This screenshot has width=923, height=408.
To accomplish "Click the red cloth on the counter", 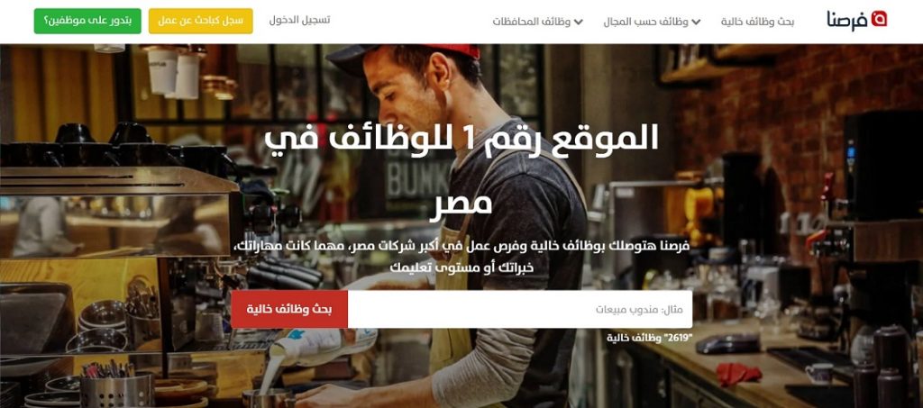I will (x=739, y=374).
